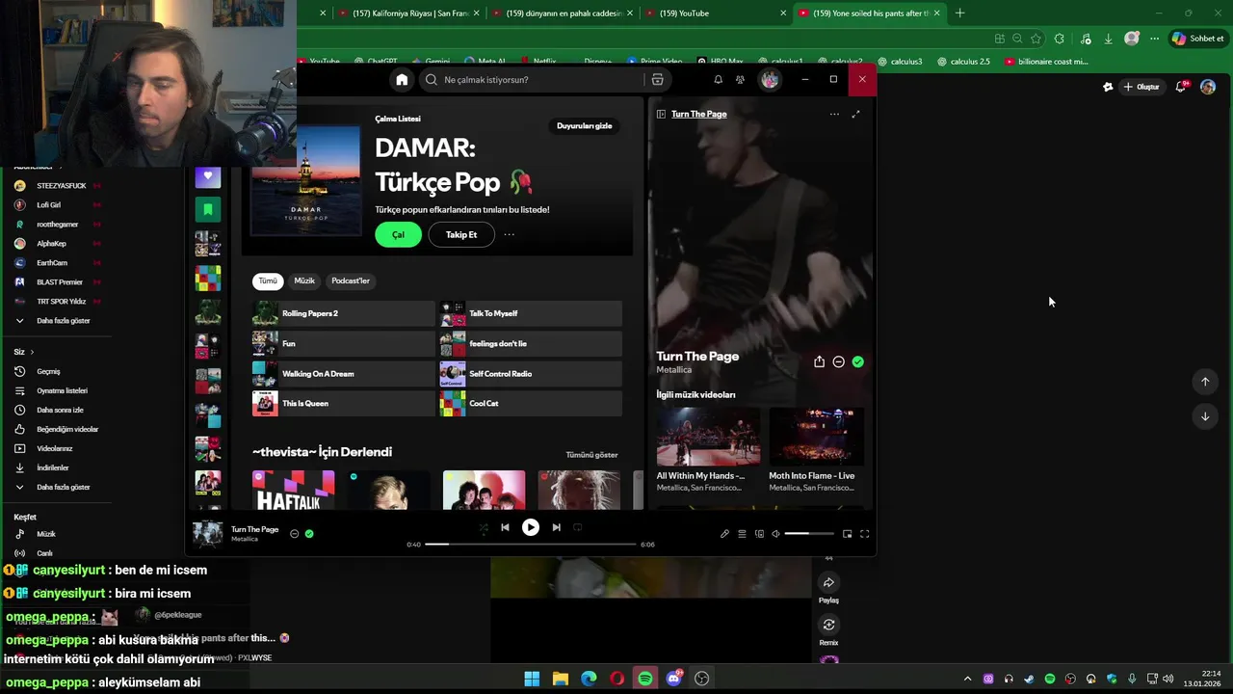Open Talk To Myself tile
1233x694 pixels.
[530, 313]
